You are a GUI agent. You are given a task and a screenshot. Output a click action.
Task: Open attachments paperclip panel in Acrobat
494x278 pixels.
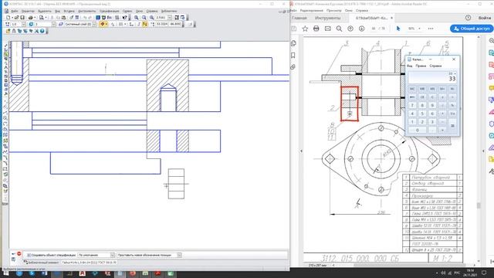pos(293,67)
